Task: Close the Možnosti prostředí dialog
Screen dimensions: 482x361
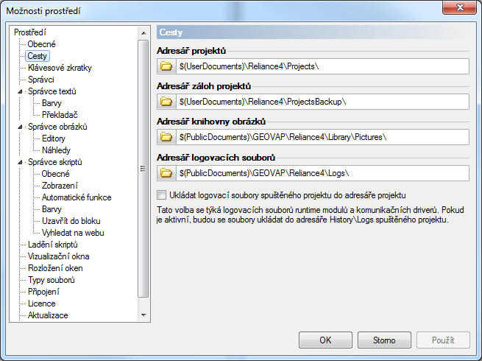Action: [460, 10]
